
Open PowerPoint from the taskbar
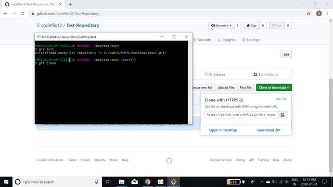[161, 182]
